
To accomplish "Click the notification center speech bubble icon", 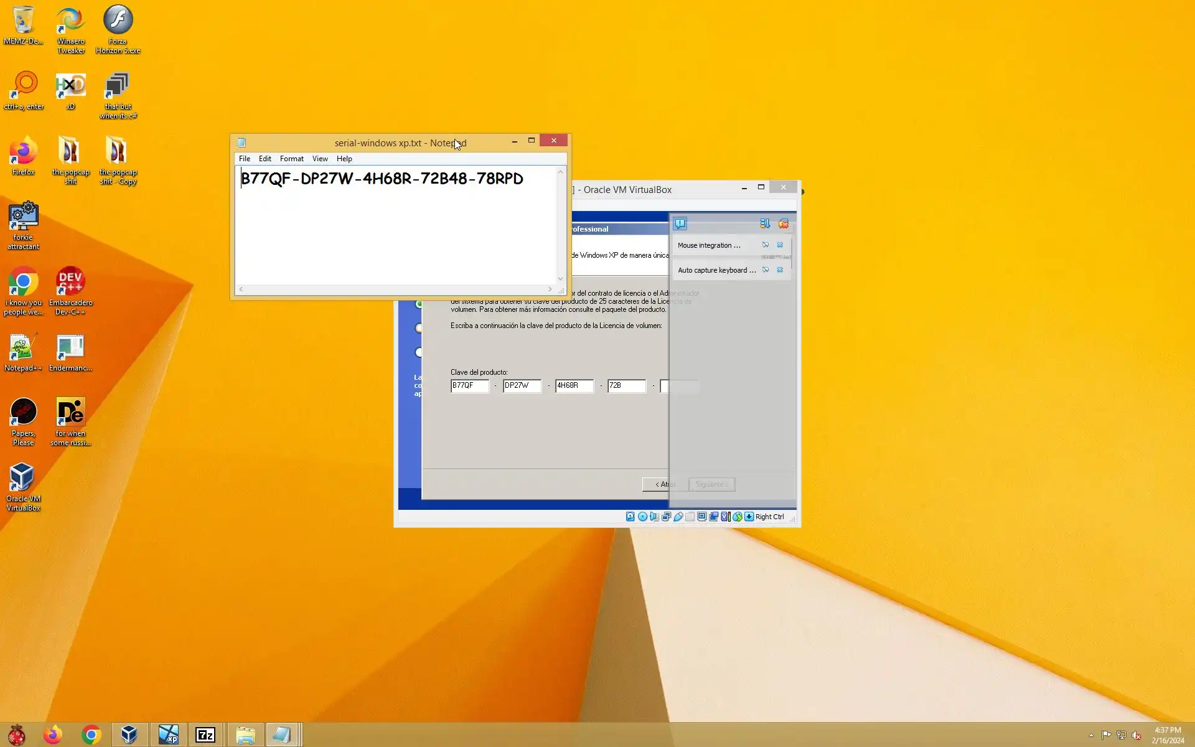I will pyautogui.click(x=680, y=223).
